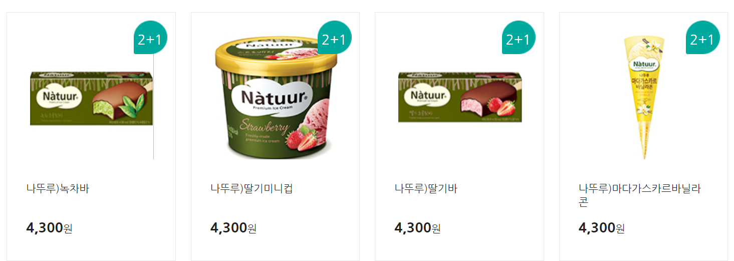Open the 나뚜루)녹차바 product name
Screen dimensions: 734x261
[x=58, y=189]
